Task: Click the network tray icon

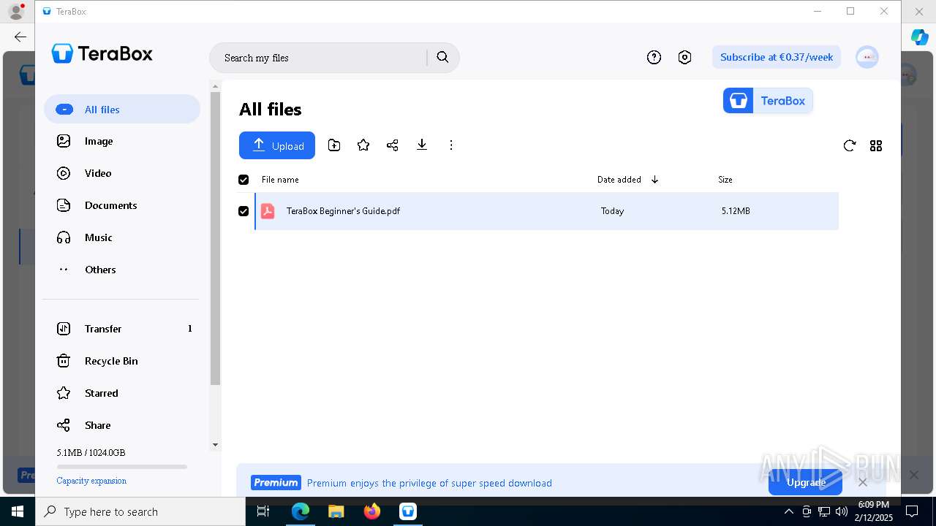Action: point(823,511)
